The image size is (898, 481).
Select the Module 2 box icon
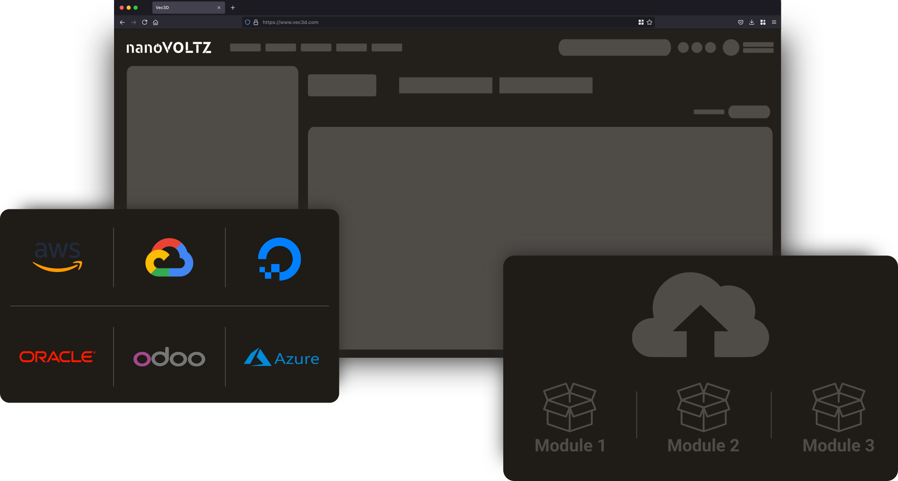704,407
